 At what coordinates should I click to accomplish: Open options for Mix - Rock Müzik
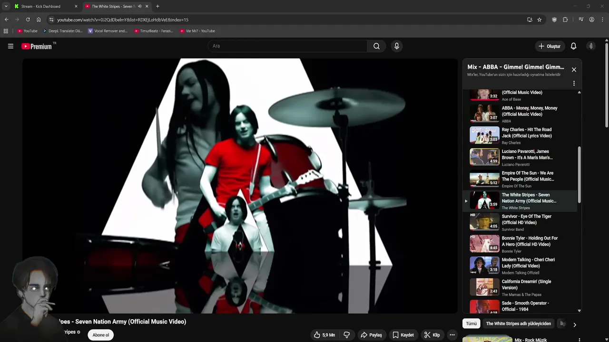pyautogui.click(x=579, y=340)
